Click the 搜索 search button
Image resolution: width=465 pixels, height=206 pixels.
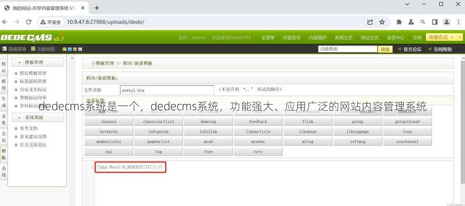(385, 49)
